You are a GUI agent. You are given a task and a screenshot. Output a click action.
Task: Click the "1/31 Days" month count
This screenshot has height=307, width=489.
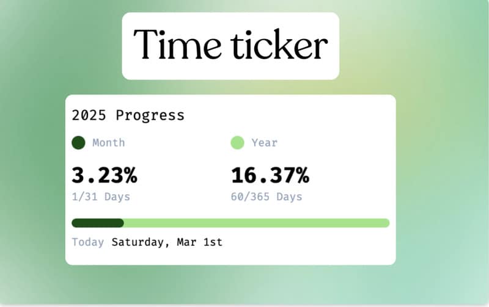tap(101, 197)
